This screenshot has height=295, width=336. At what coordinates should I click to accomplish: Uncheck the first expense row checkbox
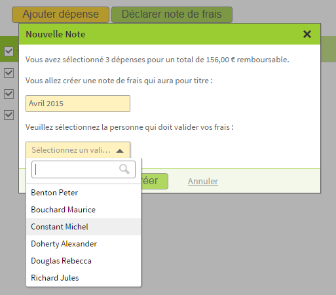point(9,73)
